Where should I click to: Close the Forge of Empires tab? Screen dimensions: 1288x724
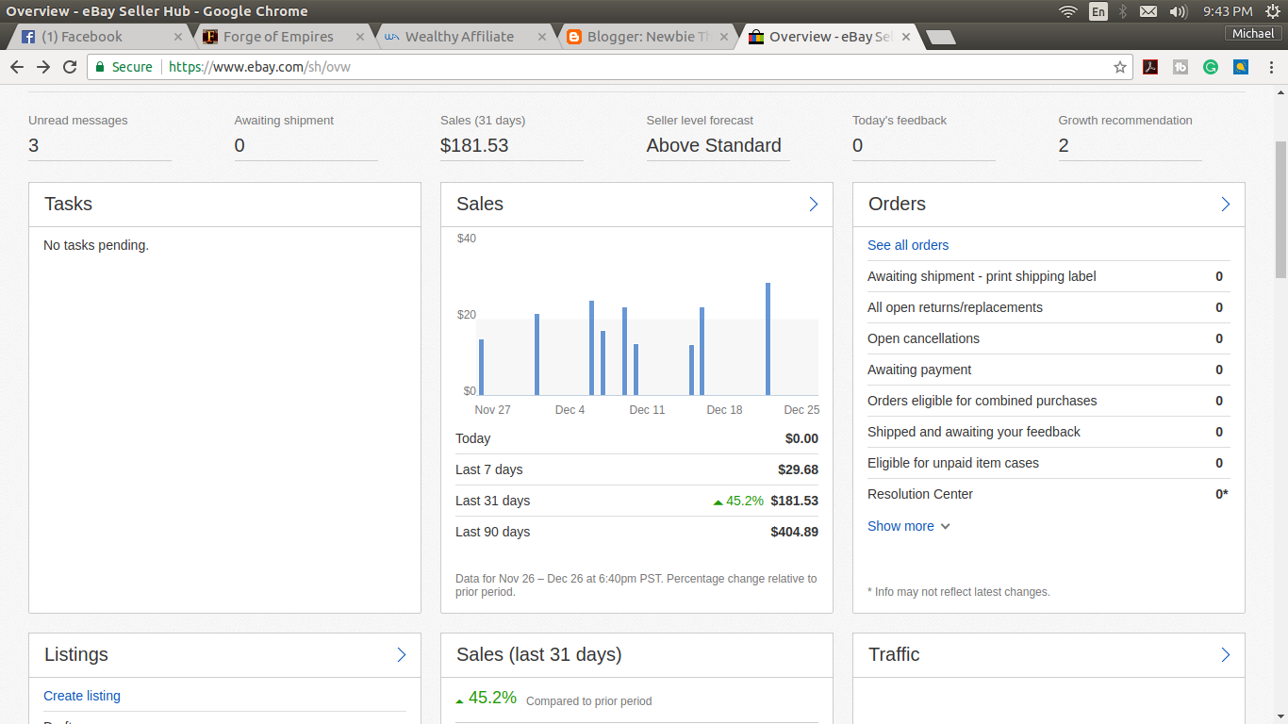pos(359,37)
